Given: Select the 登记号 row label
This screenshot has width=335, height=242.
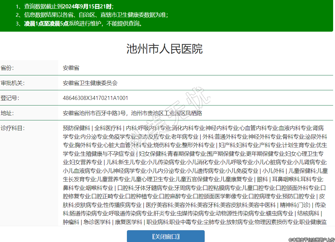Looking at the screenshot, I should [10, 98].
